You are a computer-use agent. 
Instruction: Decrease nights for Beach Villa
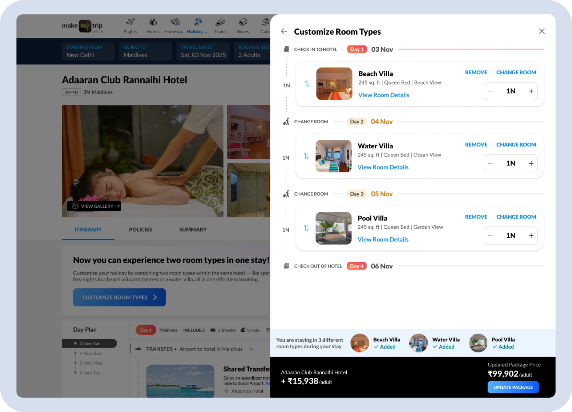coord(490,91)
